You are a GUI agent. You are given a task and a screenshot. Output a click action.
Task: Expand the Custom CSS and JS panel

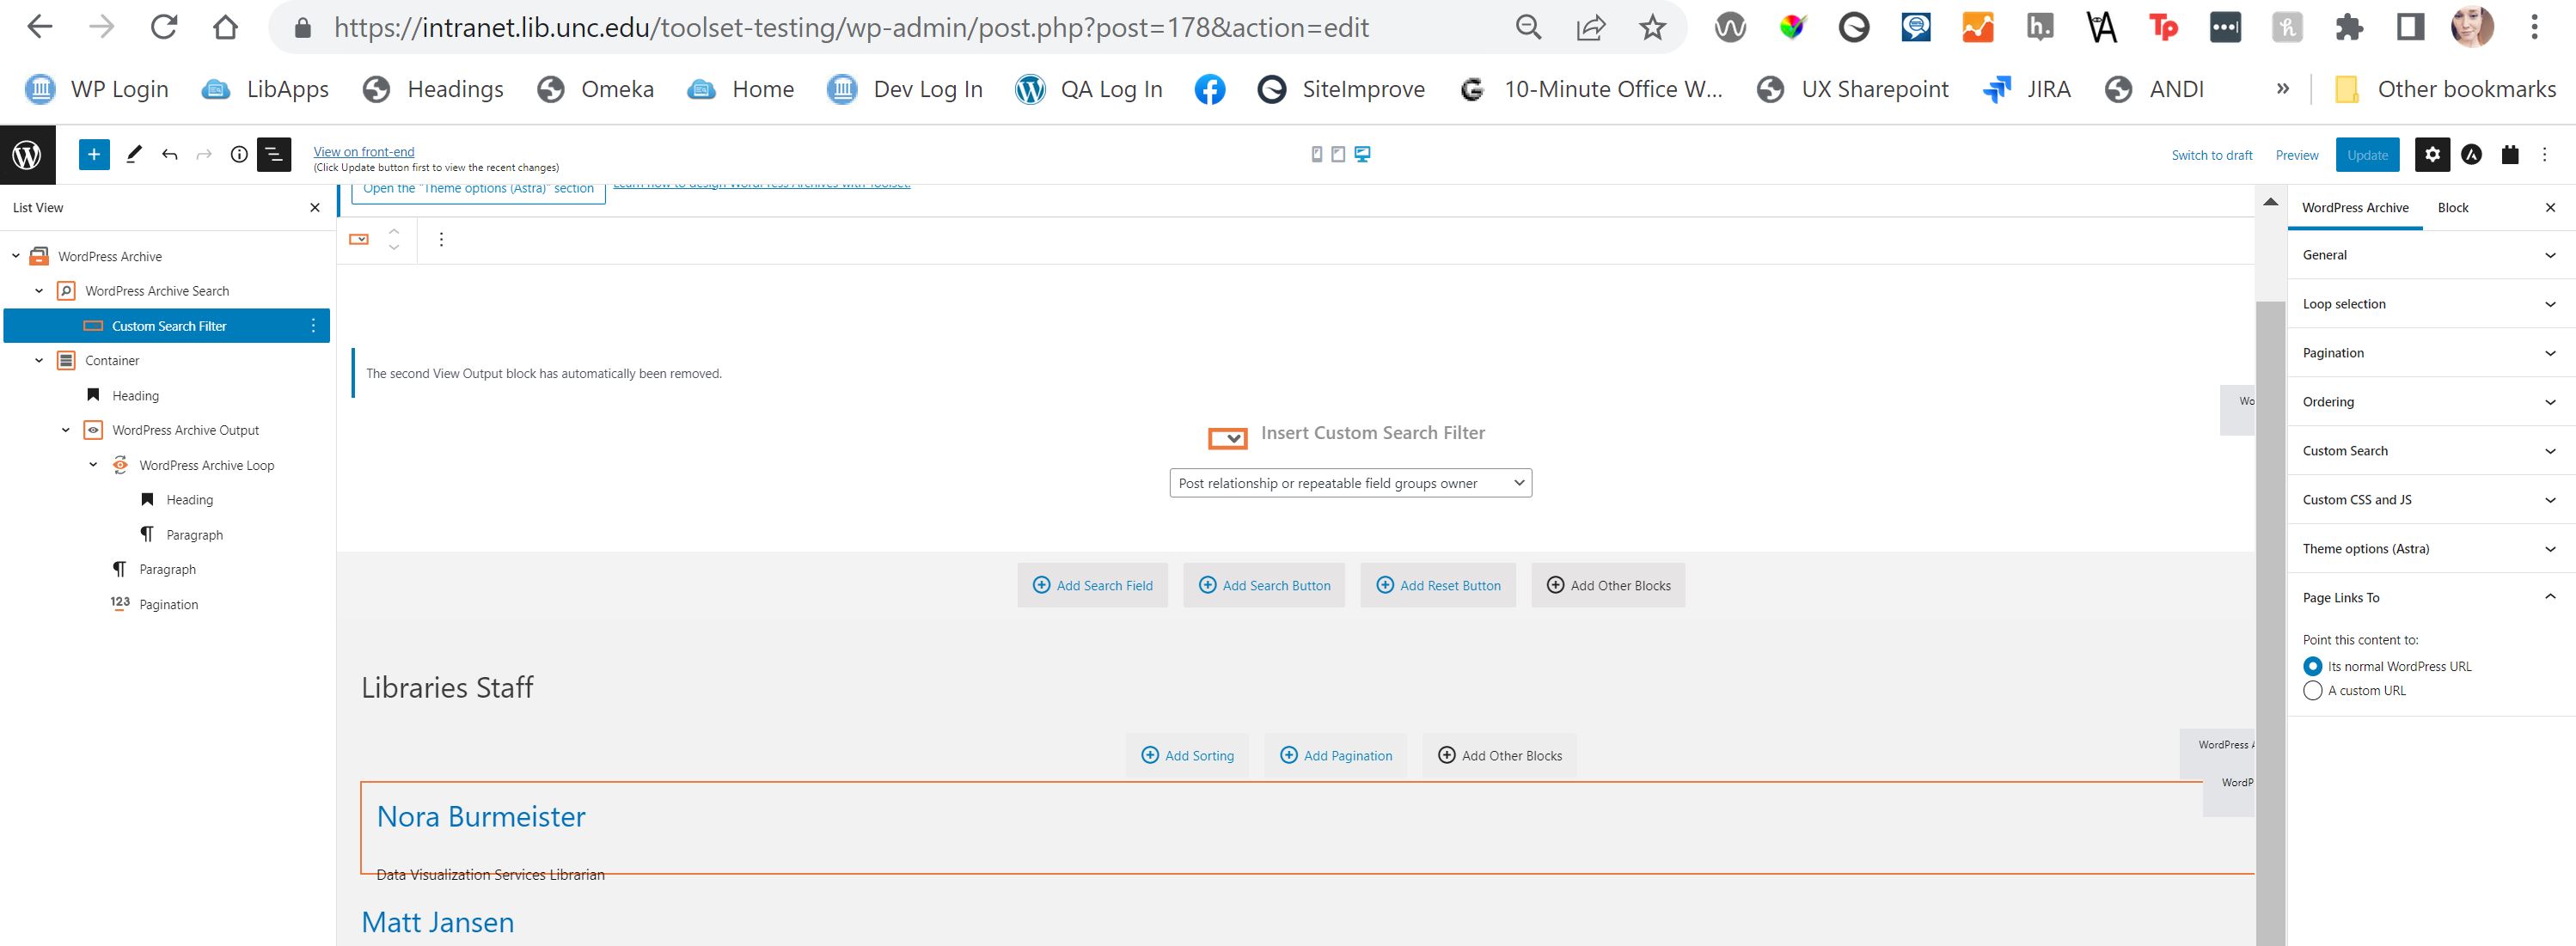tap(2431, 500)
